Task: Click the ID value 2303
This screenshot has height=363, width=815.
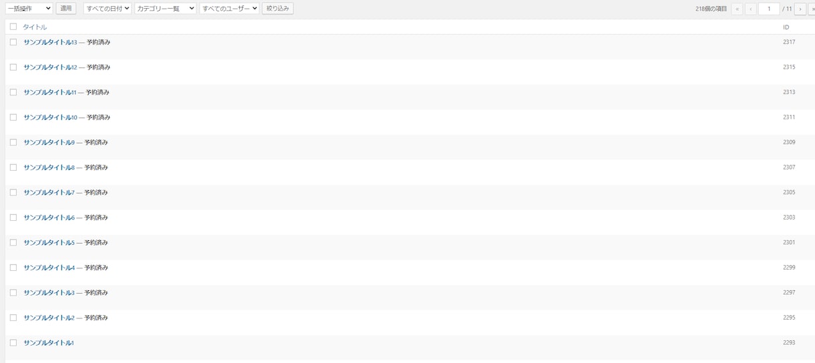Action: click(789, 218)
